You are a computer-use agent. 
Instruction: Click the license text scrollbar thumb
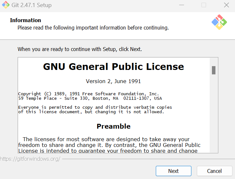[214, 70]
